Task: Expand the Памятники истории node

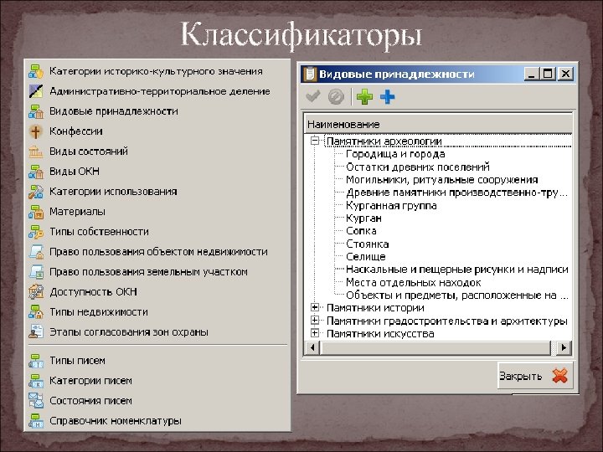Action: click(315, 307)
